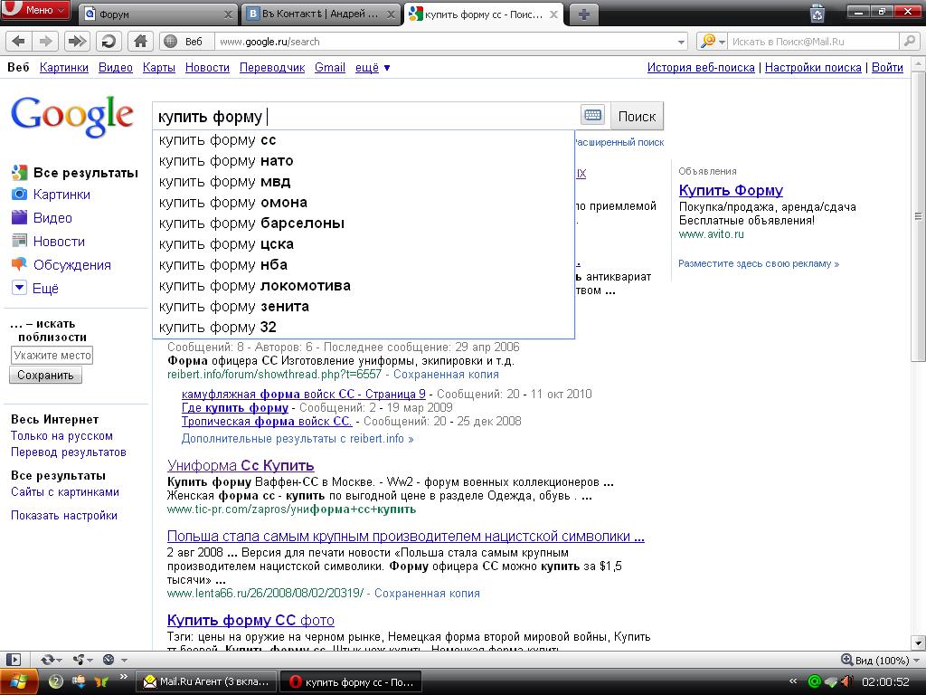
Task: Filter by Только на русском
Action: tap(61, 435)
